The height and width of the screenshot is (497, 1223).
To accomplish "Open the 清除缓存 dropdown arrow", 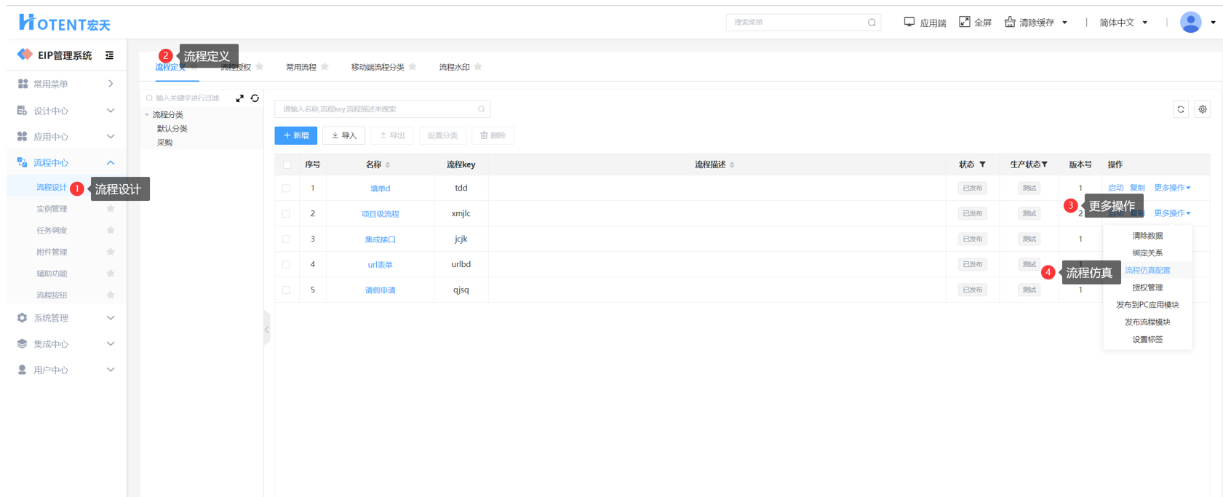I will tap(1065, 23).
